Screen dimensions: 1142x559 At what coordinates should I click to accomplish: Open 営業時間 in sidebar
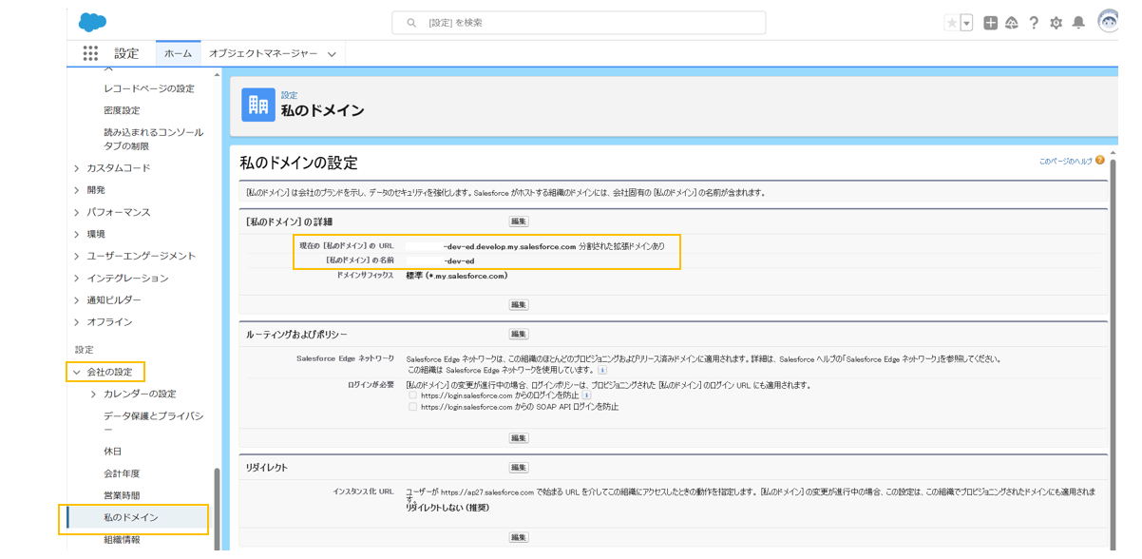pyautogui.click(x=122, y=495)
